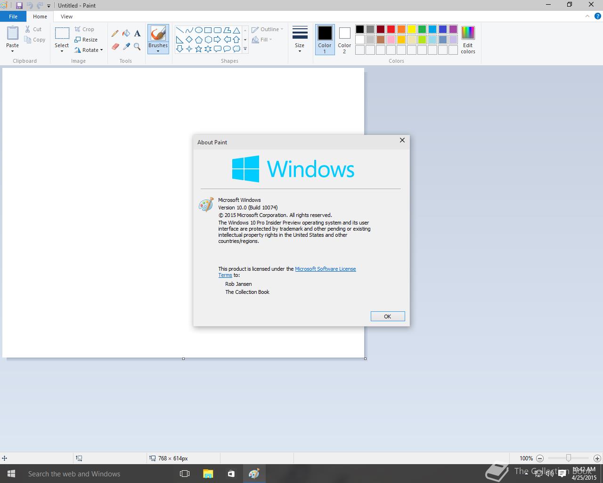This screenshot has width=603, height=483.
Task: Click OK in About Paint dialog
Action: pyautogui.click(x=388, y=316)
